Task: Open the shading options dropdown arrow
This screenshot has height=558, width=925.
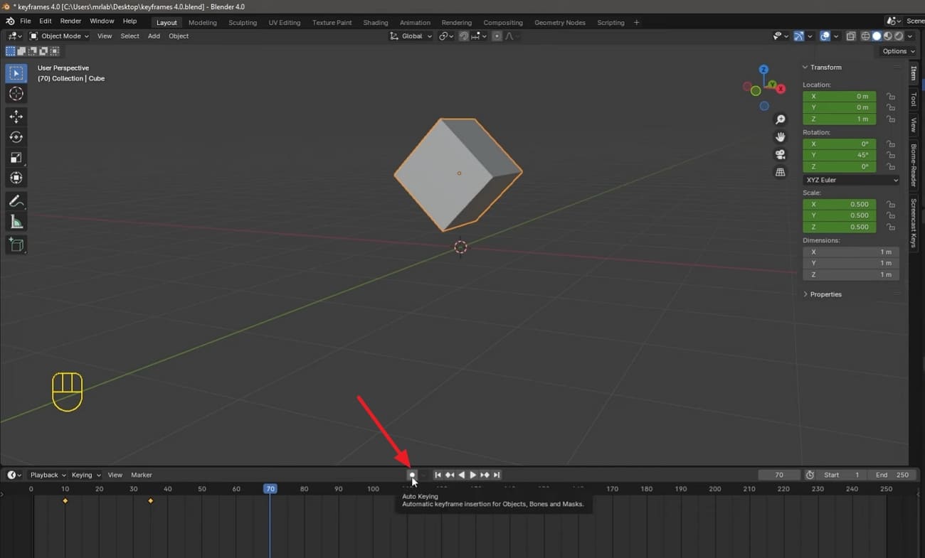Action: [x=910, y=36]
